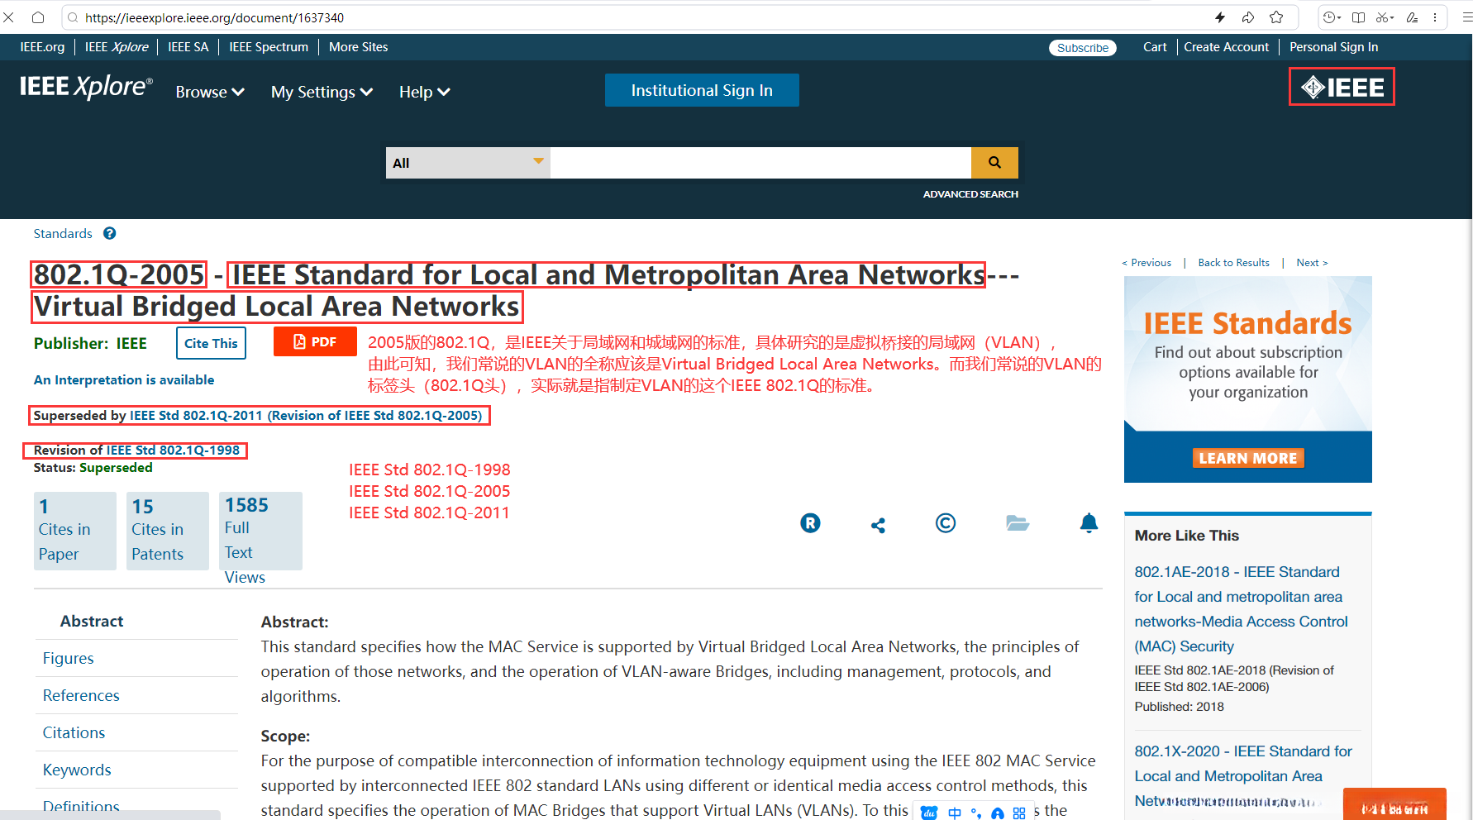Open the All search category dropdown
Viewport: 1473px width, 820px height.
pos(468,163)
